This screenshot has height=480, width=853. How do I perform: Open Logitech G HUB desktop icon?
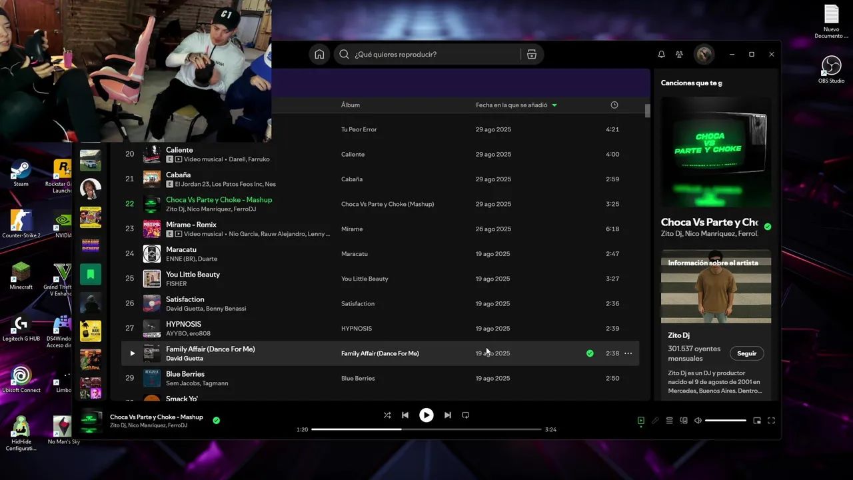(x=21, y=327)
